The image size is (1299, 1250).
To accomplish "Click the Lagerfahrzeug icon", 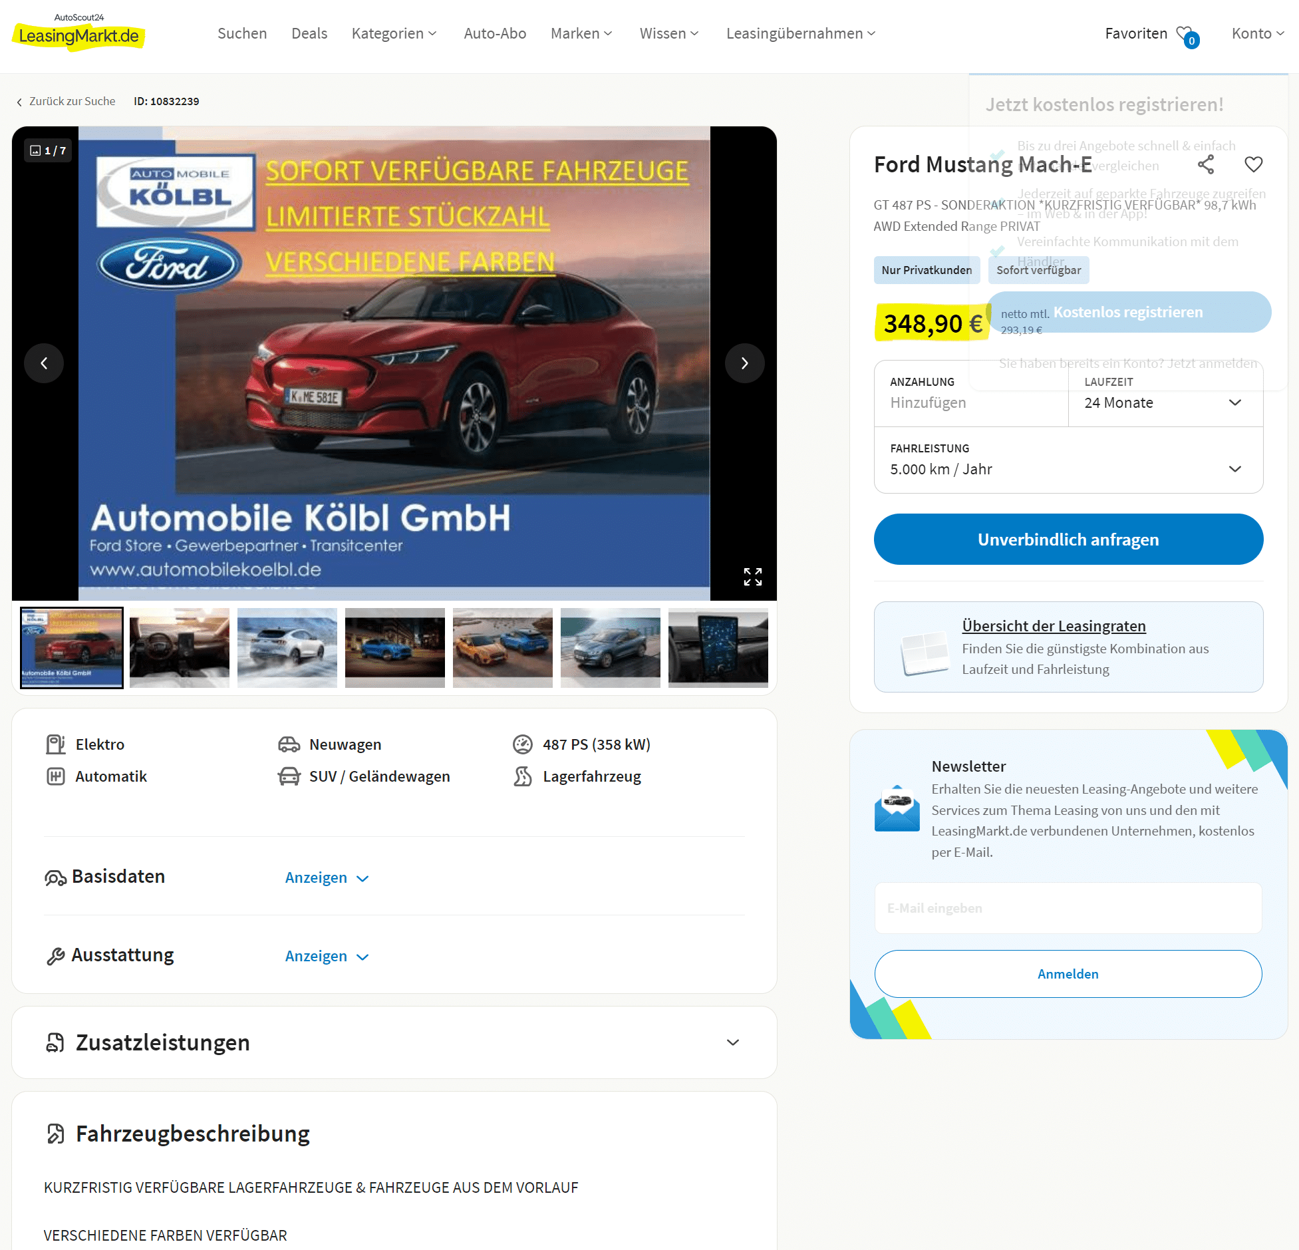I will tap(523, 776).
